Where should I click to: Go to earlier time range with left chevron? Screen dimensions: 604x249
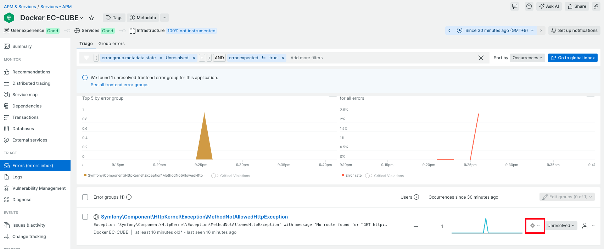coord(449,31)
